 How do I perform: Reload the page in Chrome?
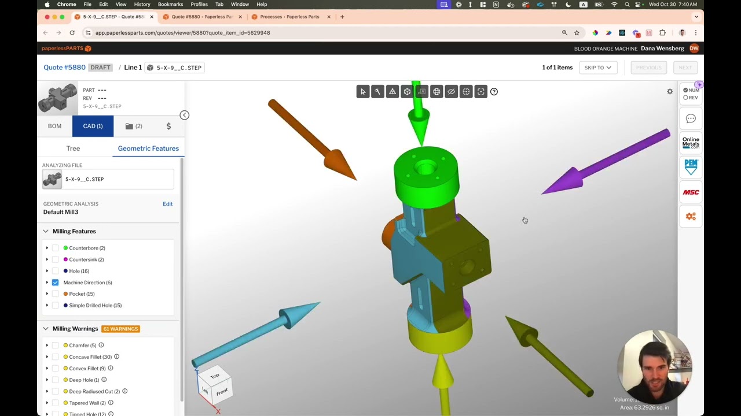[x=72, y=33]
